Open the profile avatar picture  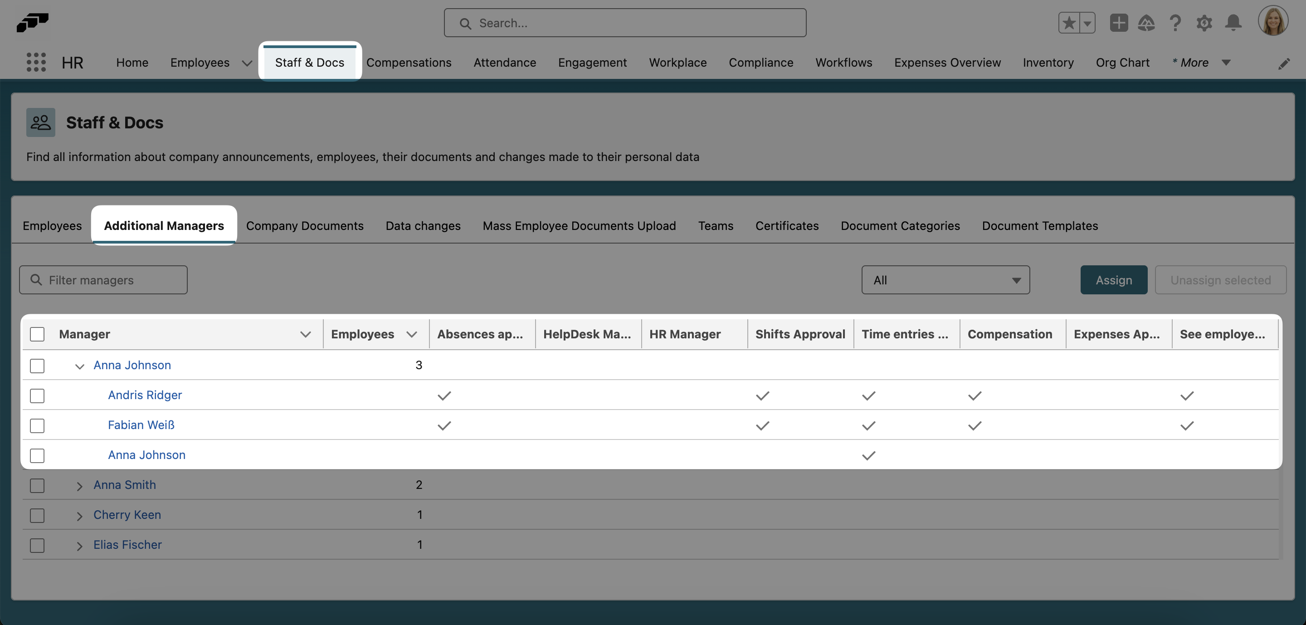coord(1273,20)
